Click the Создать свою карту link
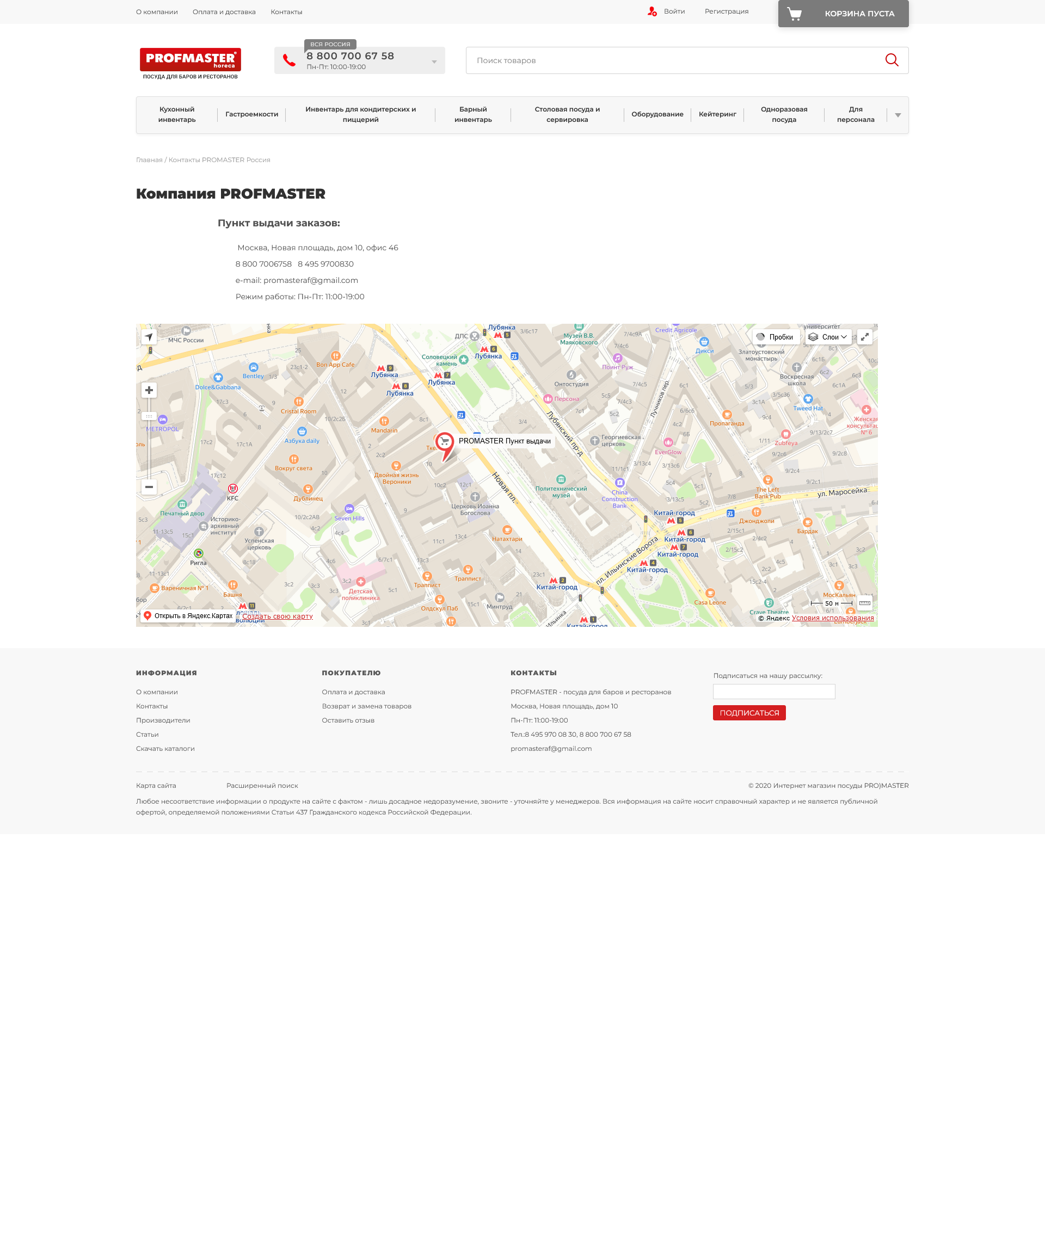Image resolution: width=1045 pixels, height=1252 pixels. pos(278,616)
